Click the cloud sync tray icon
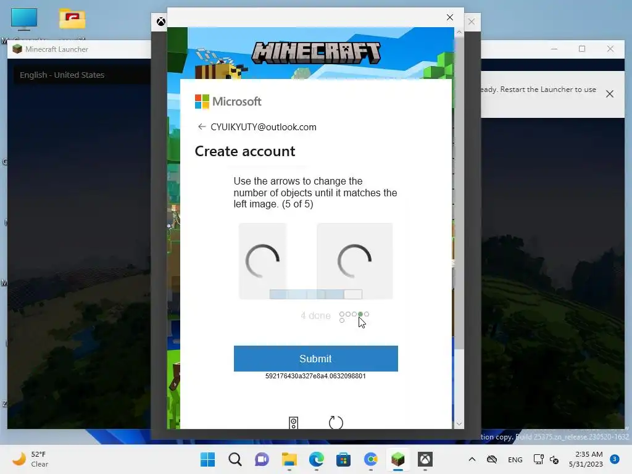This screenshot has width=632, height=474. pos(492,459)
